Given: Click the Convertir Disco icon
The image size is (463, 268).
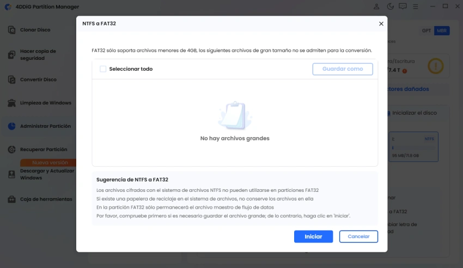Looking at the screenshot, I should pyautogui.click(x=11, y=79).
